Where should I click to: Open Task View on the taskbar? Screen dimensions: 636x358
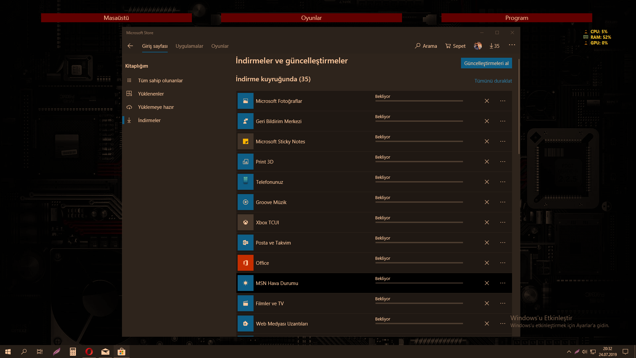(40, 352)
